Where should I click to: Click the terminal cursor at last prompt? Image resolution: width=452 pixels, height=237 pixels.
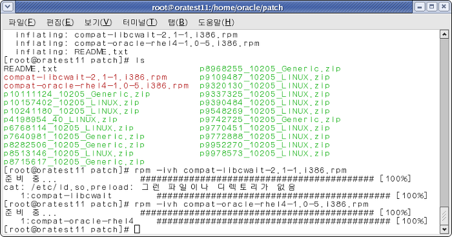pos(137,229)
